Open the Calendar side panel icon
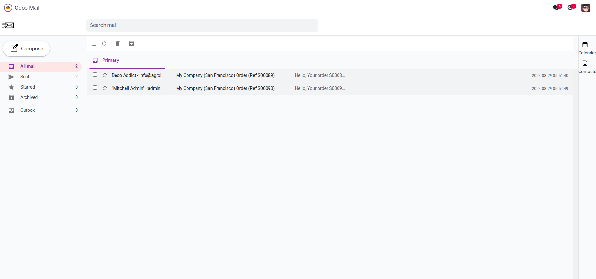The height and width of the screenshot is (279, 596). click(x=585, y=45)
